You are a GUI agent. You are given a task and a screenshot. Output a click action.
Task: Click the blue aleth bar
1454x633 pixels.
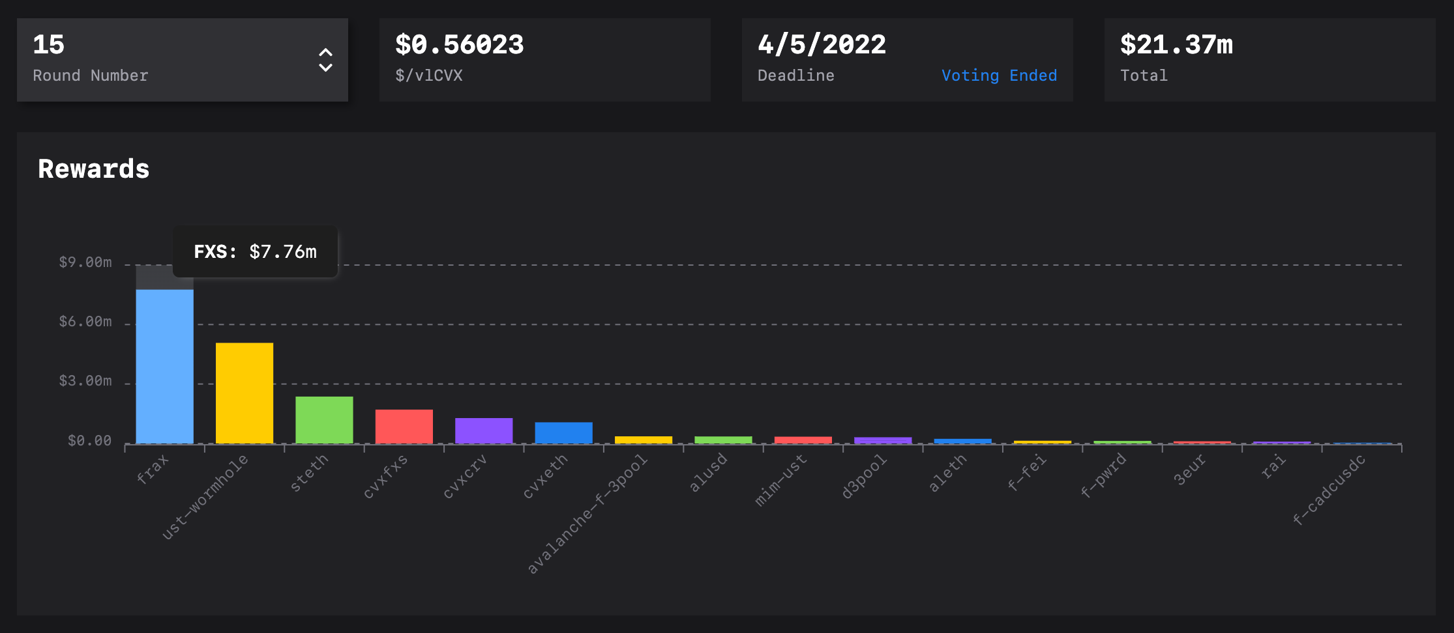point(963,442)
